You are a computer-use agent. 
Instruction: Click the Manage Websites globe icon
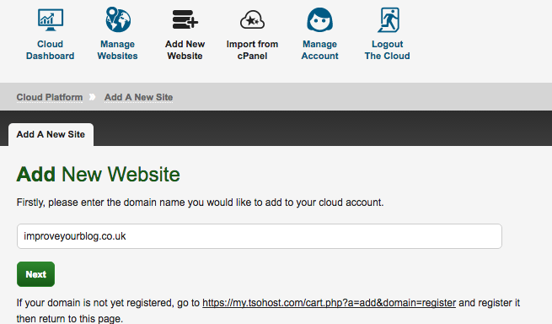pos(118,19)
